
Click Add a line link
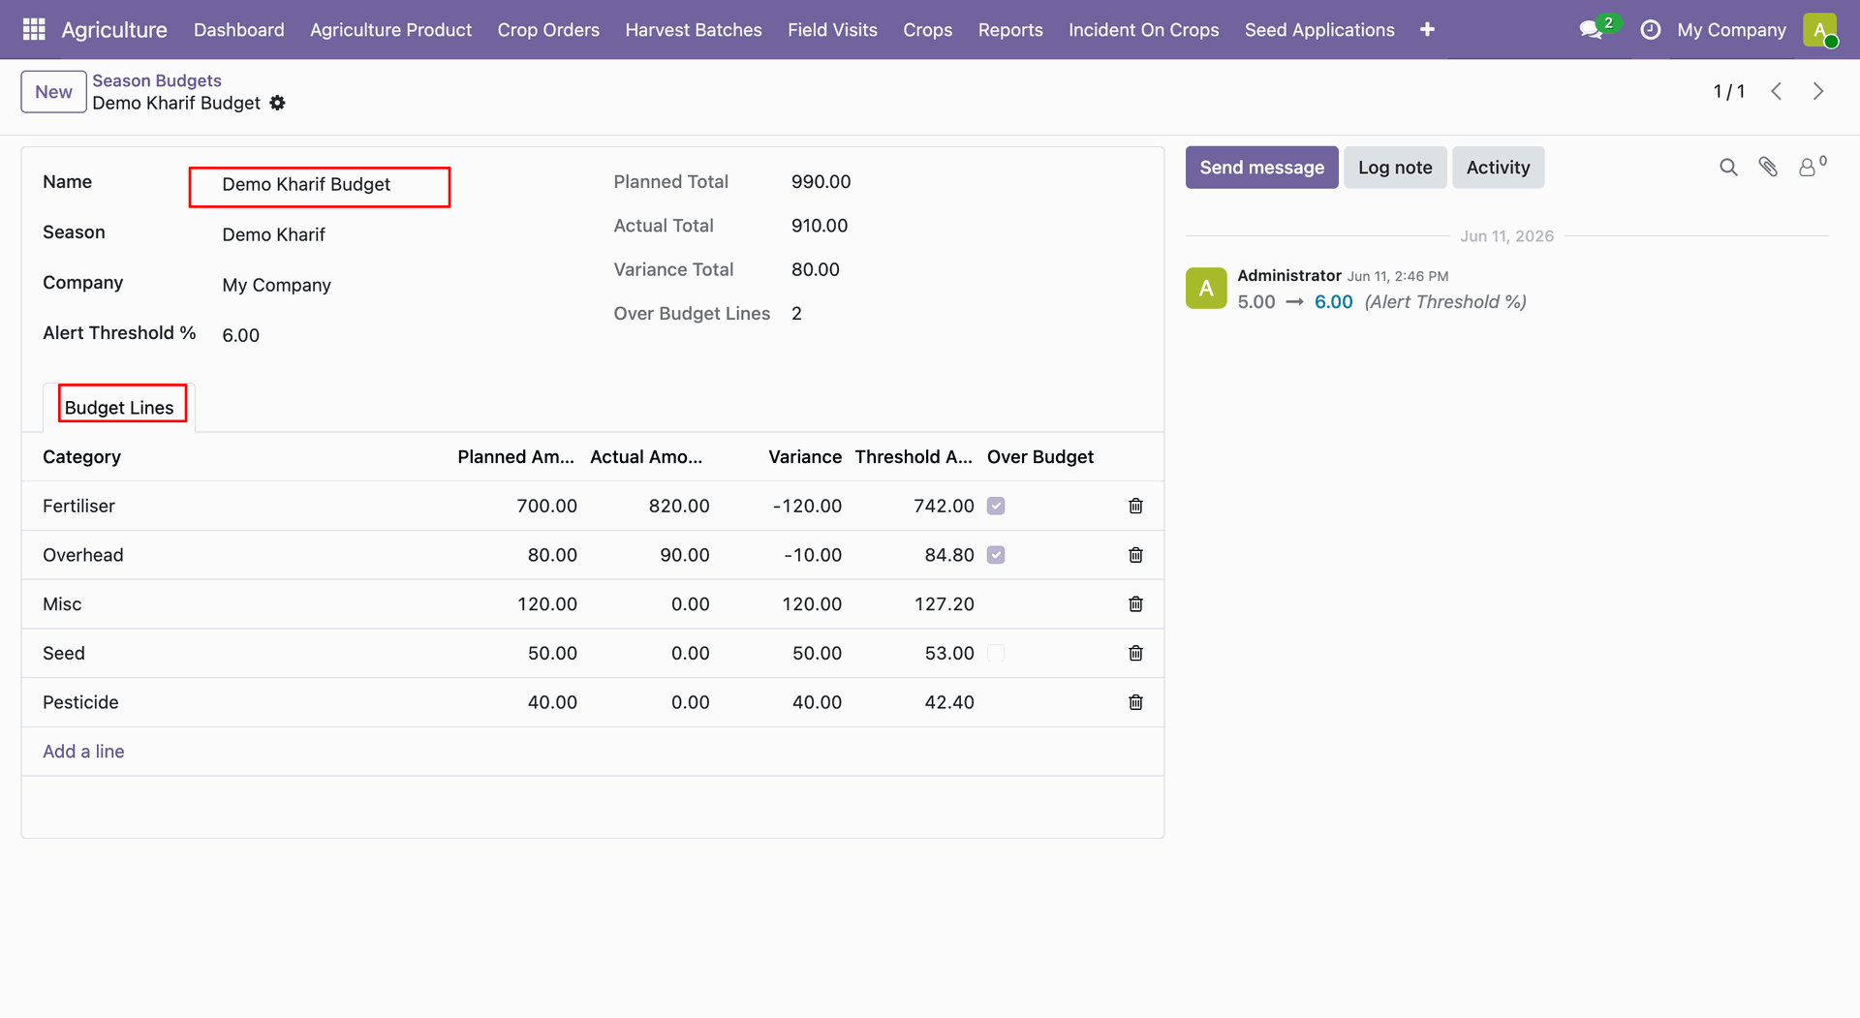coord(83,752)
